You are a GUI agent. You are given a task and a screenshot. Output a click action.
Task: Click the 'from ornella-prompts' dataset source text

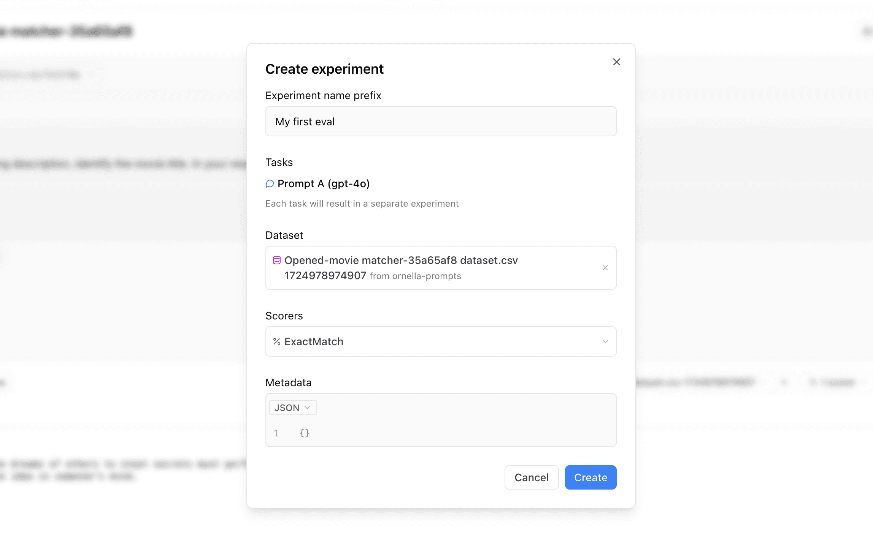(x=415, y=276)
